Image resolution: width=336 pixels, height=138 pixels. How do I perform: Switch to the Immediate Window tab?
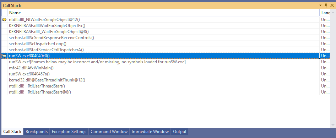(150, 132)
